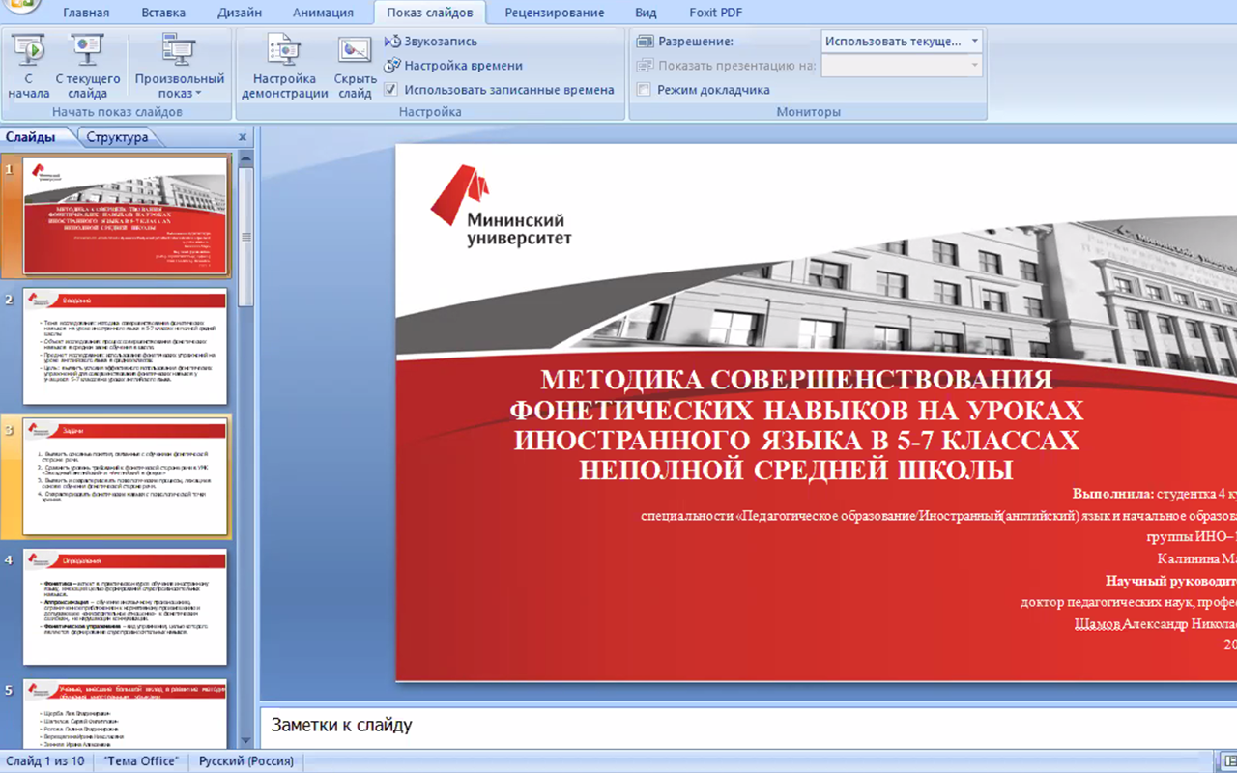
Task: Open the Главная ribbon tab
Action: [x=86, y=13]
